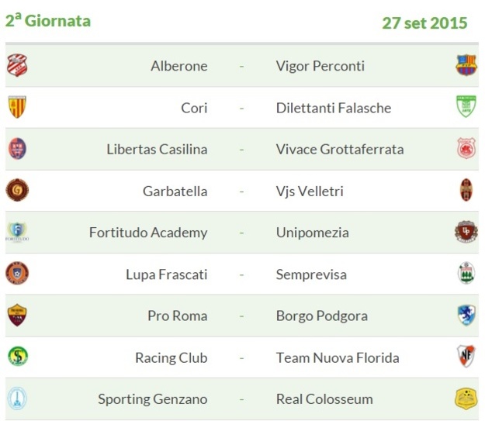The width and height of the screenshot is (485, 421).
Task: Open the Cori yellow-red striped crest
Action: click(x=17, y=107)
